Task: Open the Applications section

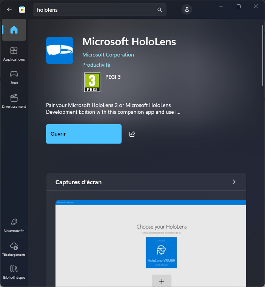Action: pos(14,54)
